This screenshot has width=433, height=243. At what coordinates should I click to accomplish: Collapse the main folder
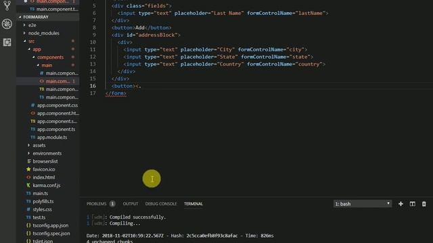click(48, 65)
